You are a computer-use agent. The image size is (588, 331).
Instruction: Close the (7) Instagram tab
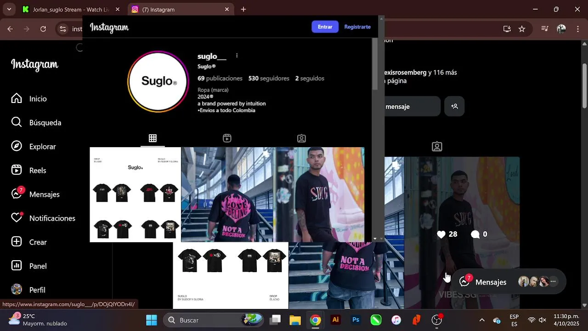pyautogui.click(x=227, y=9)
